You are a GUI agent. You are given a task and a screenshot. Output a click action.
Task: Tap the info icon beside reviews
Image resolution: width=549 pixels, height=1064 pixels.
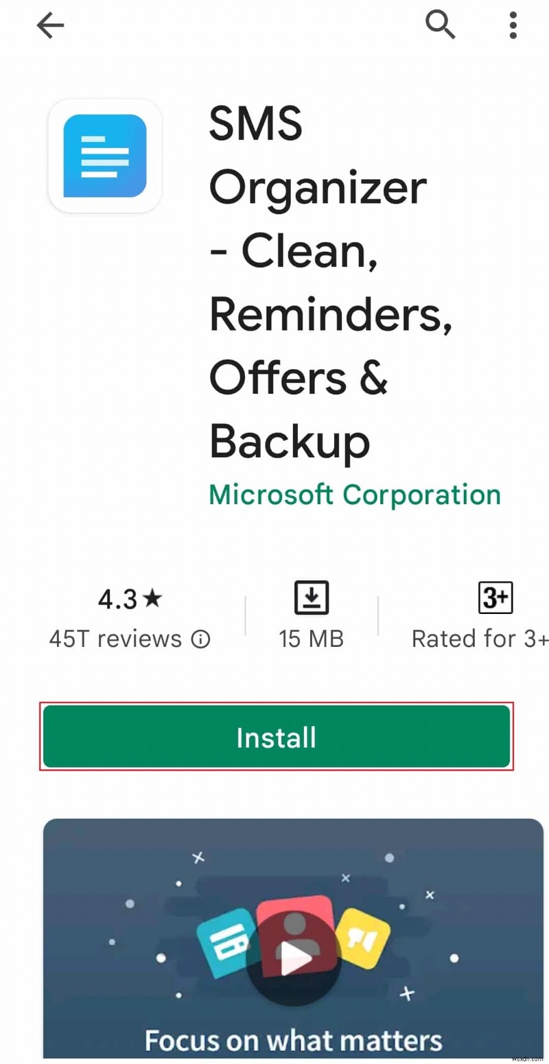pos(200,639)
